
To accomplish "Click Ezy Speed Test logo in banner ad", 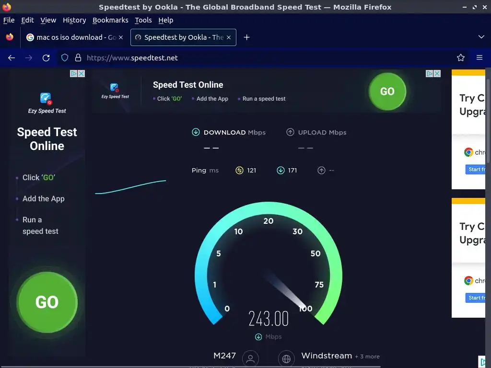I will click(x=115, y=91).
